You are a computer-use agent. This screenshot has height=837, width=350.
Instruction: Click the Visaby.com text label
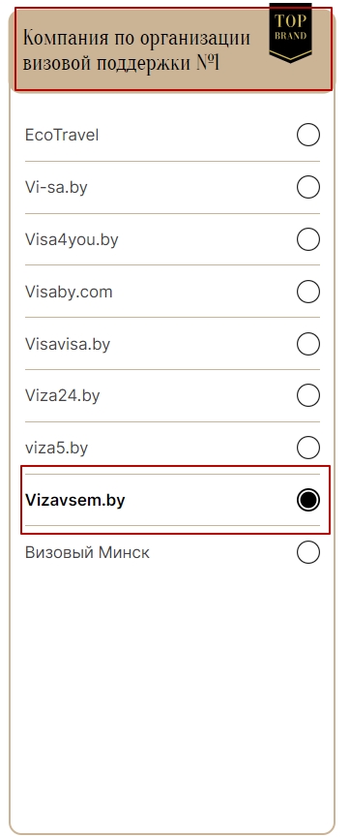pos(69,293)
